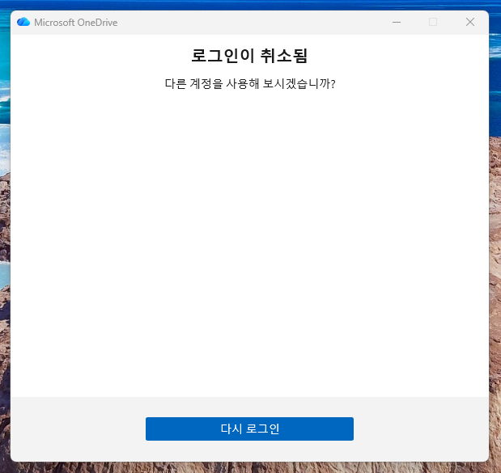
Task: Click the disabled maximize button
Action: point(433,22)
